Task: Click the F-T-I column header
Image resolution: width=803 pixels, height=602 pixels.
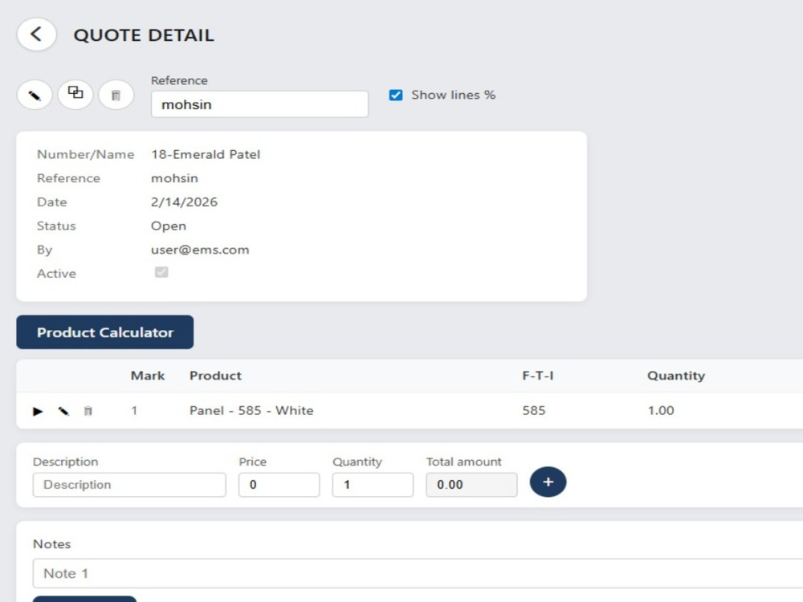Action: [x=538, y=376]
